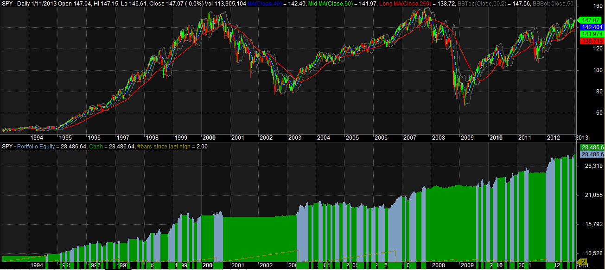Pick year 1997 on the price chart axis
Image resolution: width=605 pixels, height=270 pixels.
pyautogui.click(x=123, y=138)
